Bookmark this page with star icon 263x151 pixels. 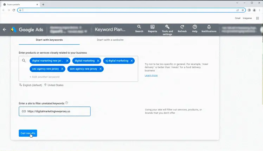(243, 10)
